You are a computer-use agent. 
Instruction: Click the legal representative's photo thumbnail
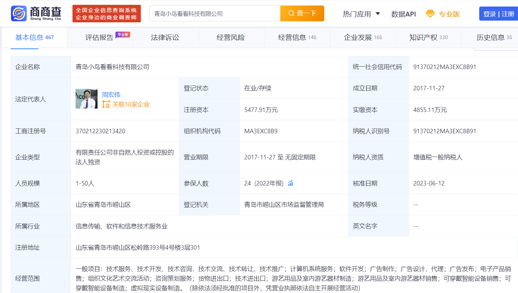coord(86,99)
